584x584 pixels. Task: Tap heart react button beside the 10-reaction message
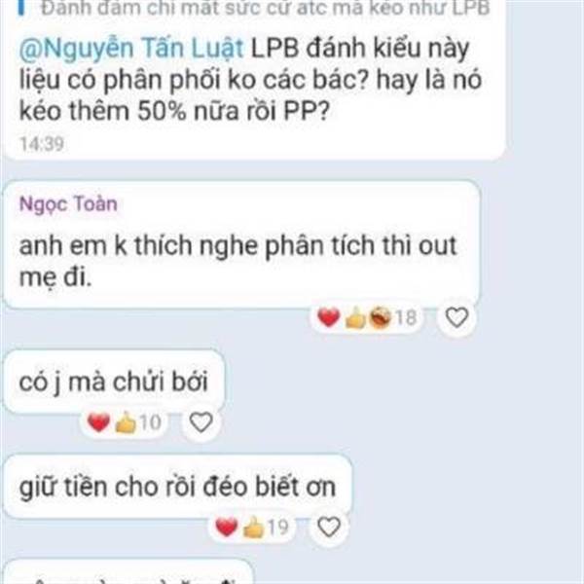[201, 422]
